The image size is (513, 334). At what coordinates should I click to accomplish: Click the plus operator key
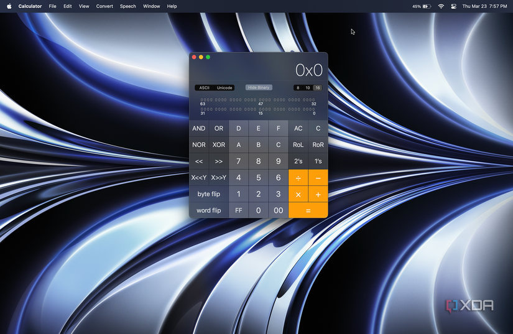(318, 194)
